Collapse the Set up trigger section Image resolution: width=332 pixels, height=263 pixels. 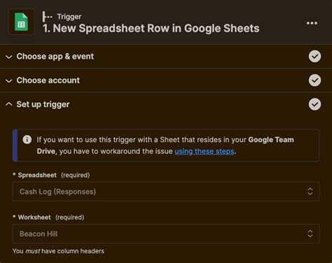tap(9, 104)
